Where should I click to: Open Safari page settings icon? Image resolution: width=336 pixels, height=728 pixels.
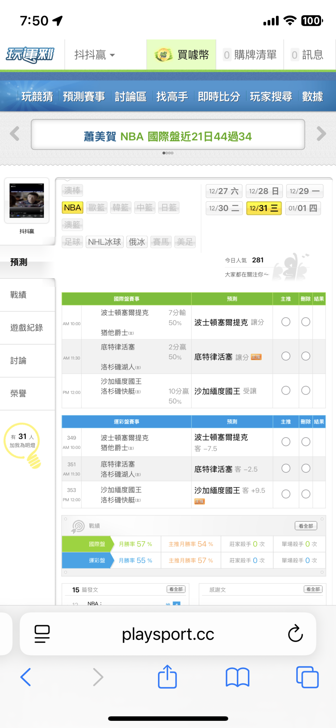[42, 634]
